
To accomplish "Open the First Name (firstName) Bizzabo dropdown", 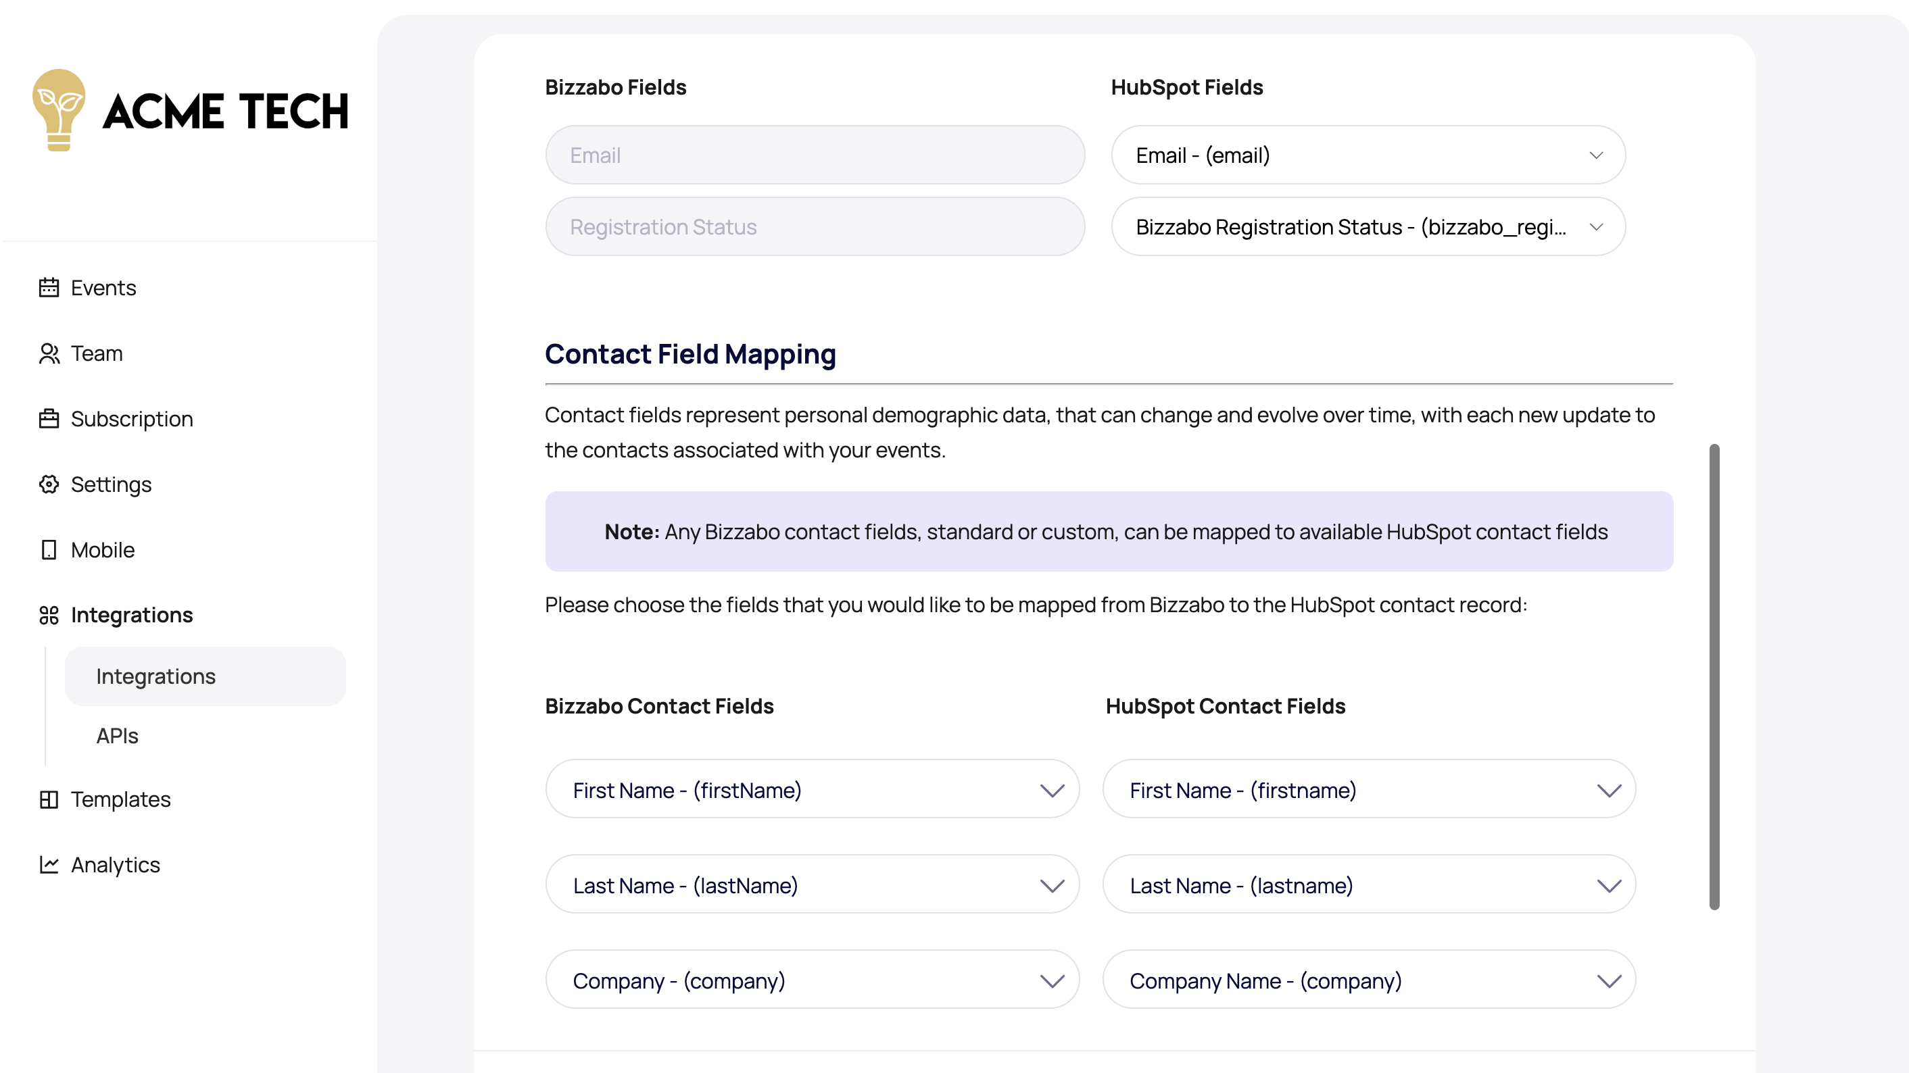I will point(813,789).
